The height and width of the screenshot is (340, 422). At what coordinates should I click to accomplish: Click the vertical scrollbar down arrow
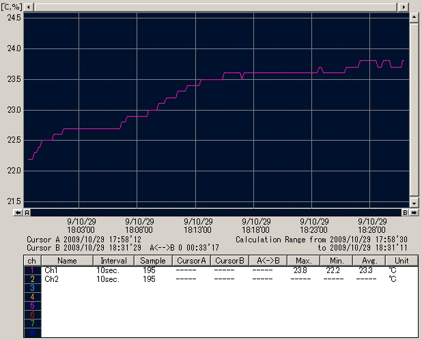pos(414,203)
